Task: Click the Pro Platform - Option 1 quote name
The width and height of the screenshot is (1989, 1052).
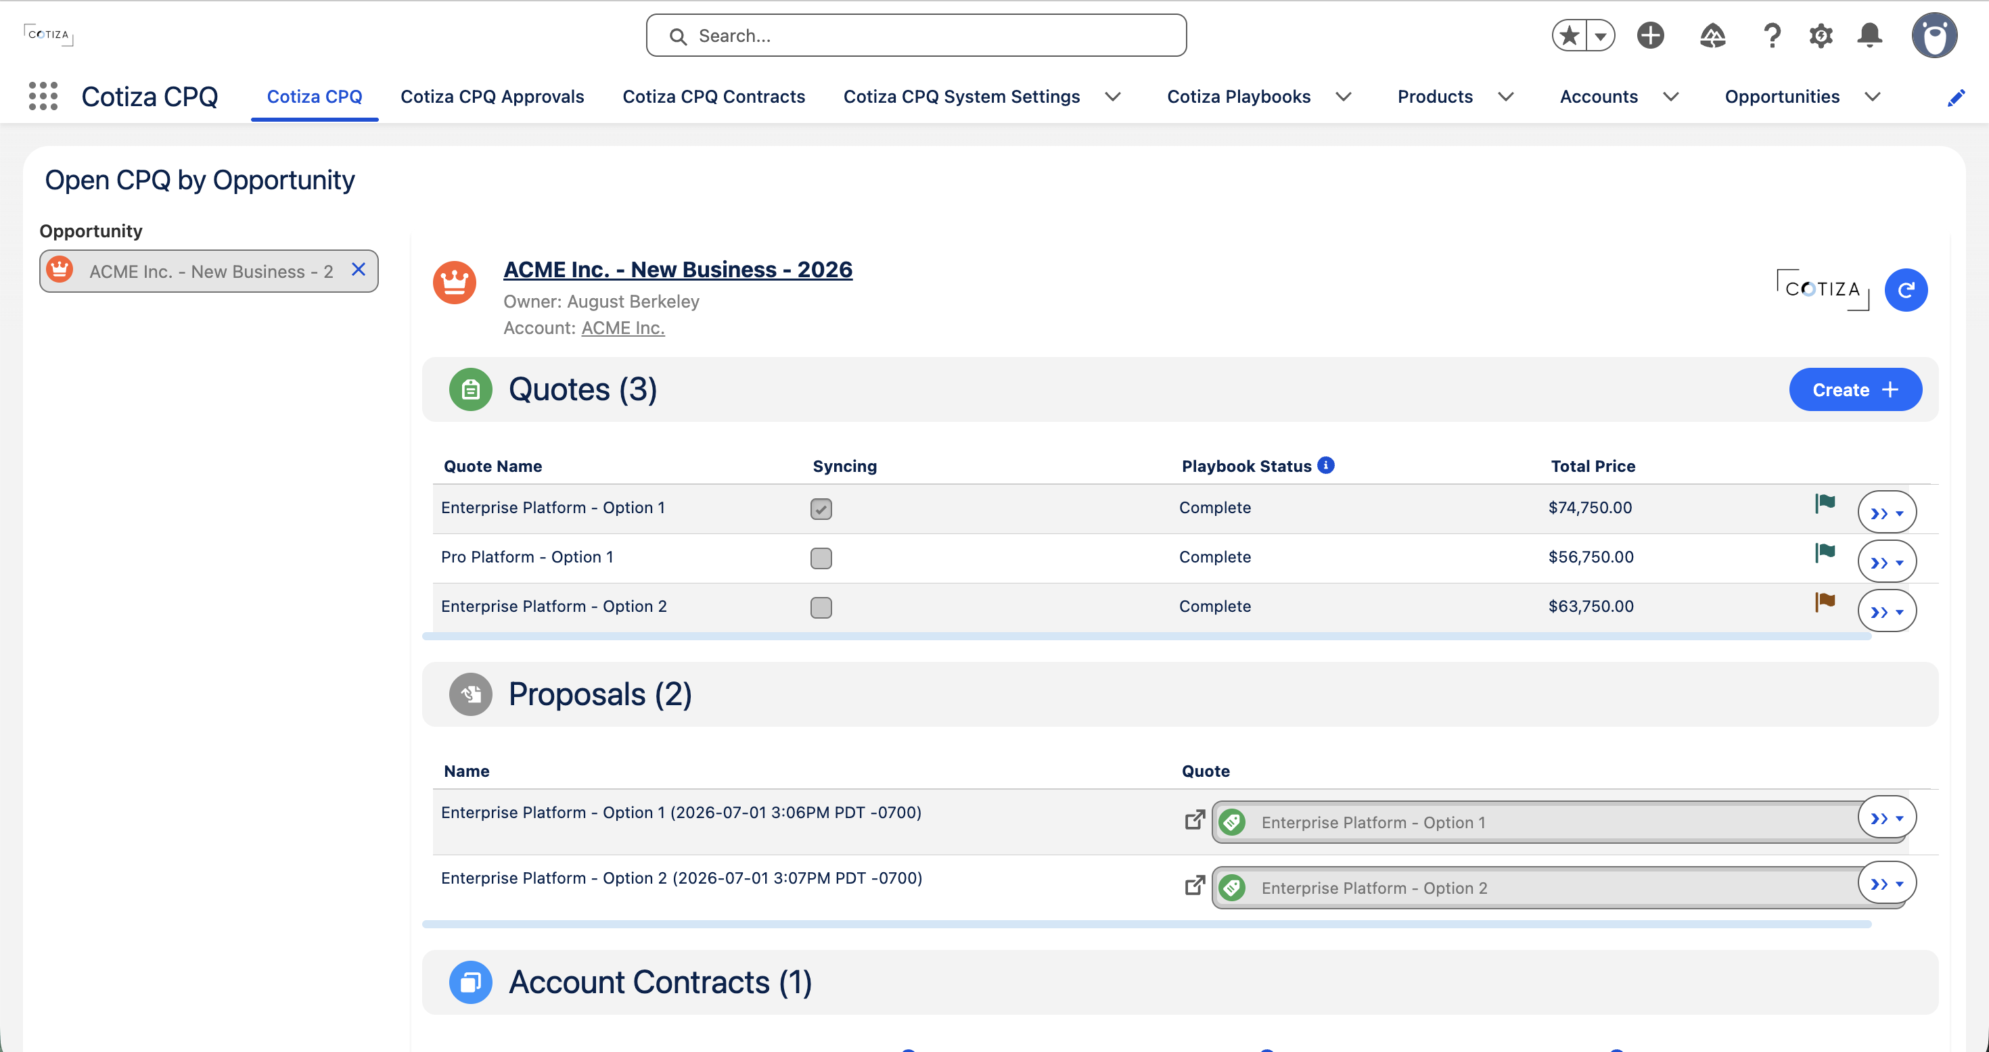Action: 526,557
